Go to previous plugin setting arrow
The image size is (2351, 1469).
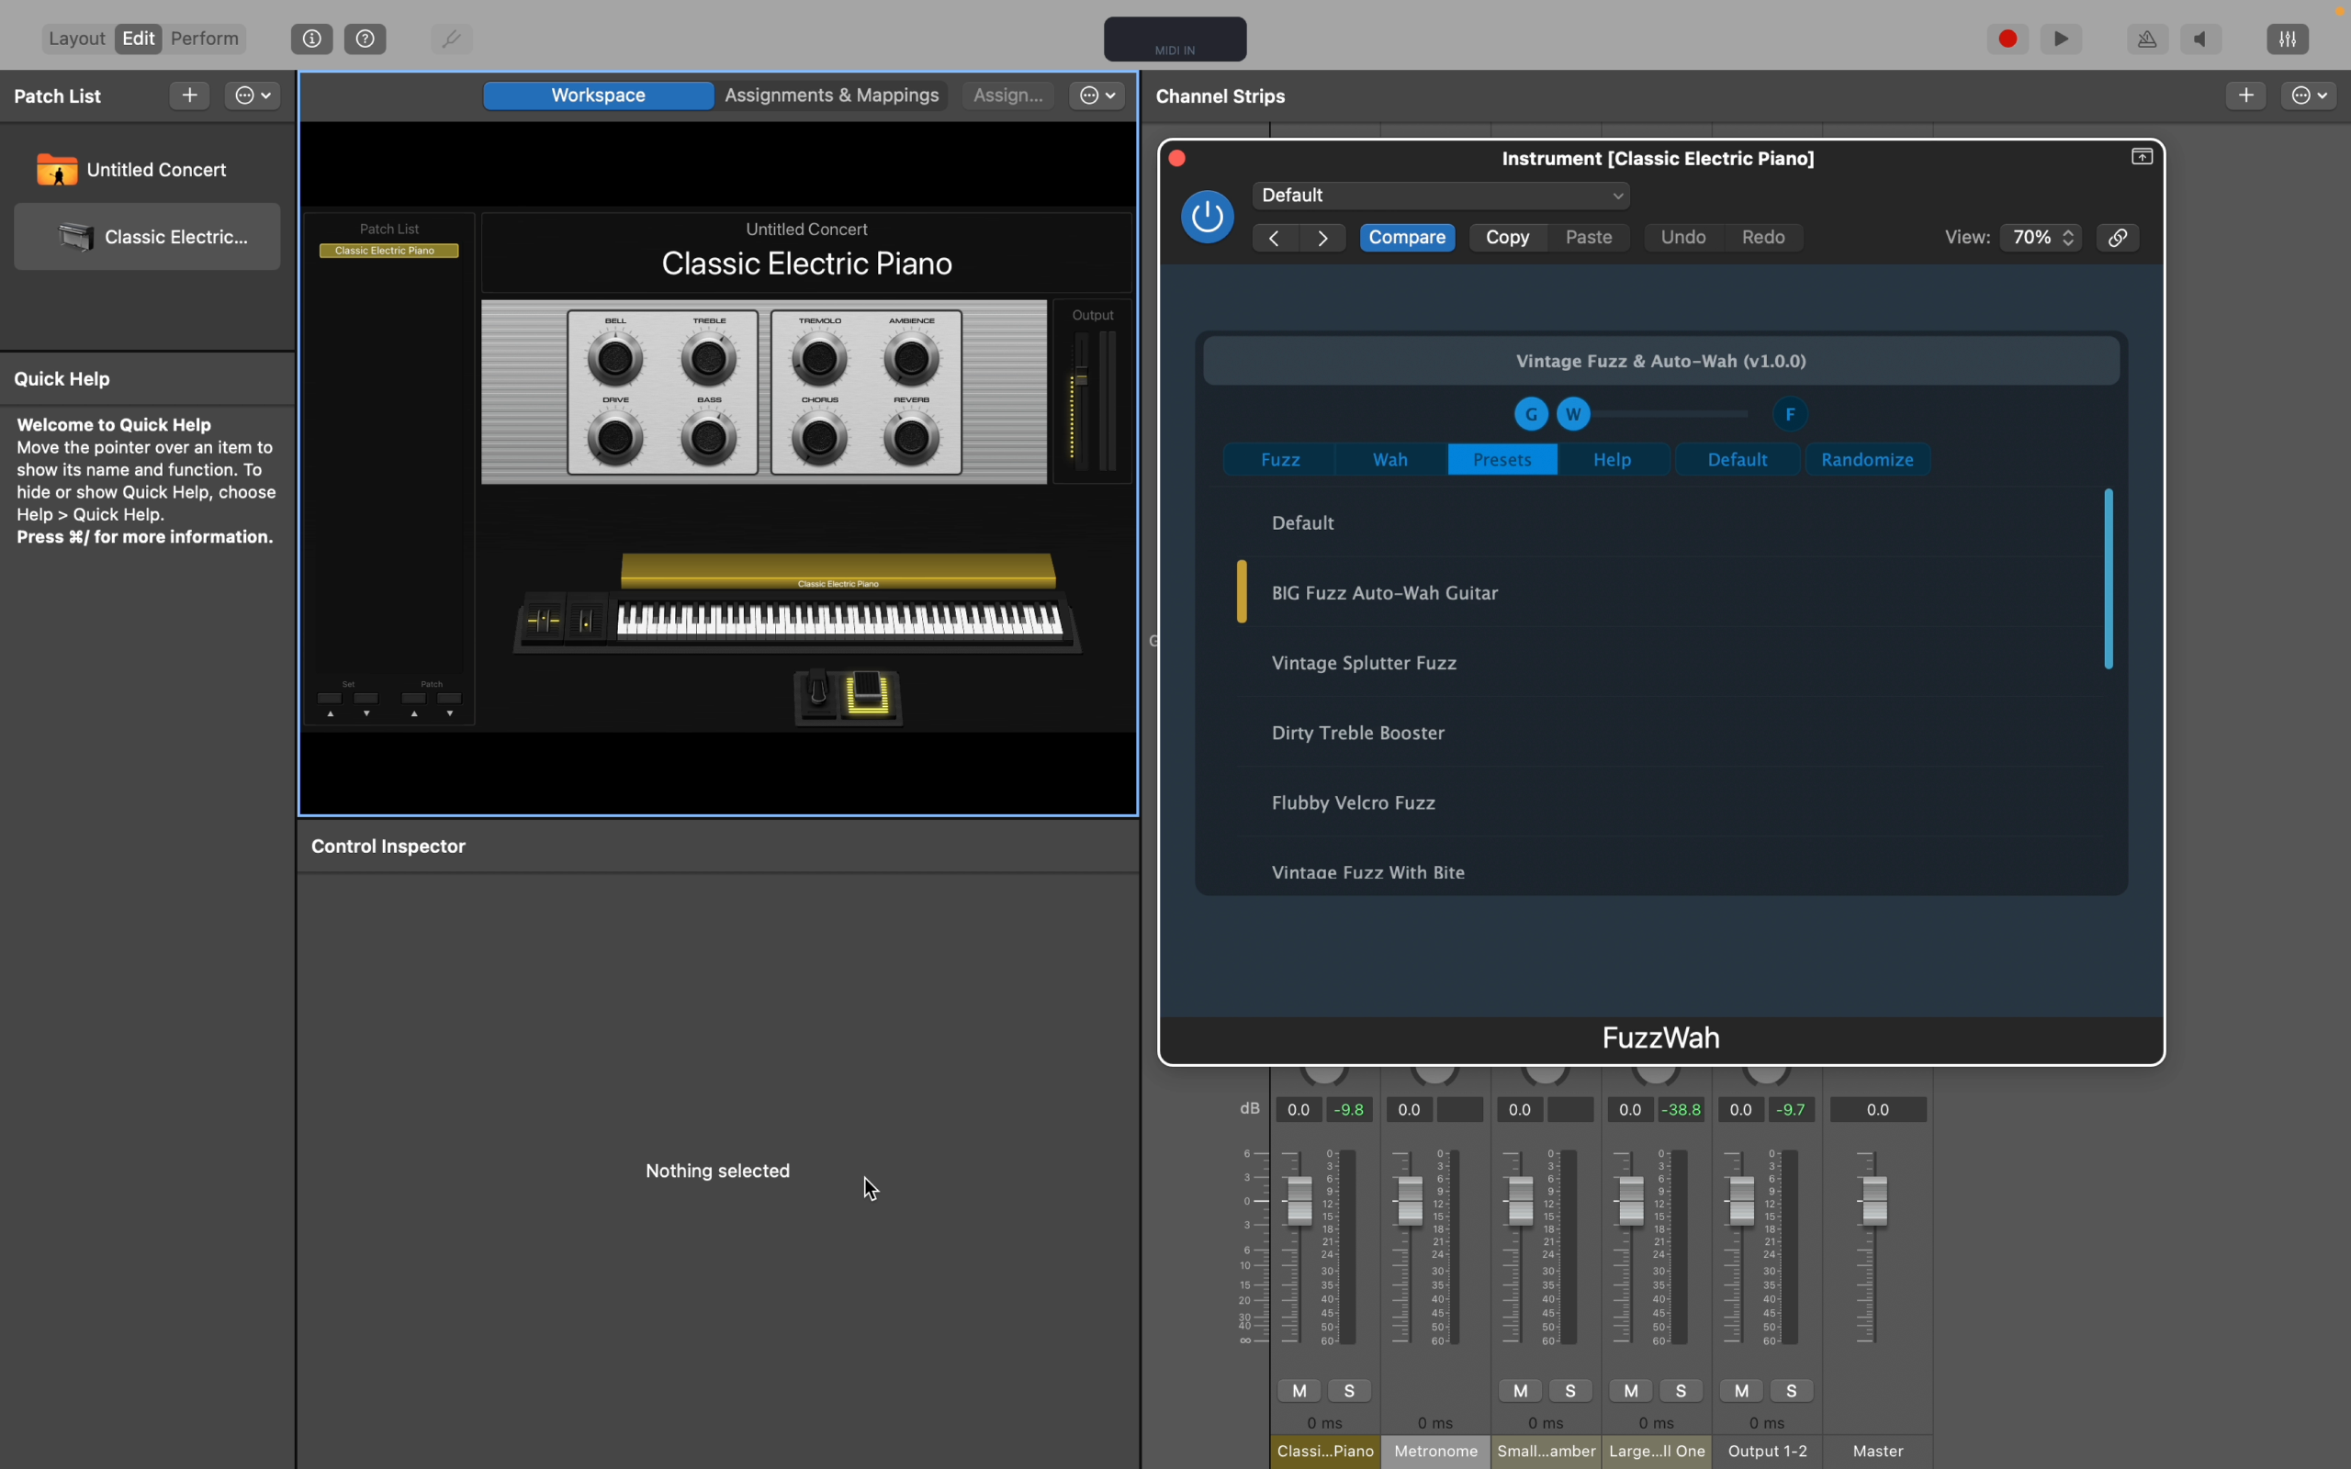pyautogui.click(x=1275, y=238)
